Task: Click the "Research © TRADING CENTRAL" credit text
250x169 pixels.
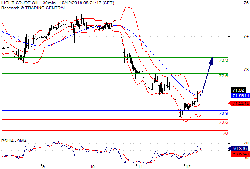Action: [33, 8]
